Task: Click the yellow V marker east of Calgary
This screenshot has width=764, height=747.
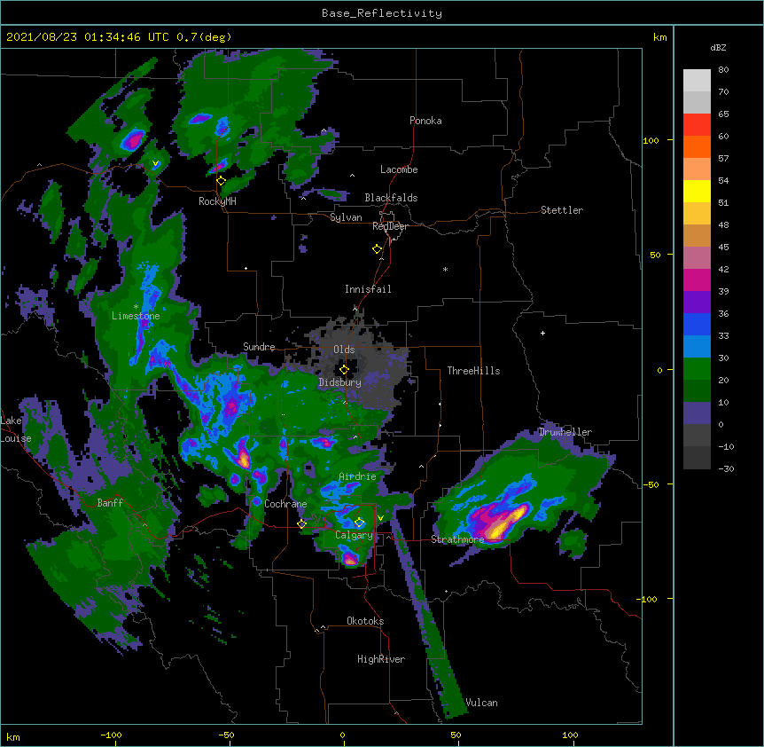Action: (x=380, y=518)
